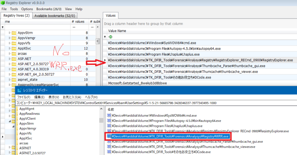Click the aspnet_state folder icon

(14, 80)
